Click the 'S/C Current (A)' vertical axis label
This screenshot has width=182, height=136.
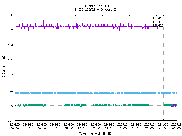click(x=3, y=68)
